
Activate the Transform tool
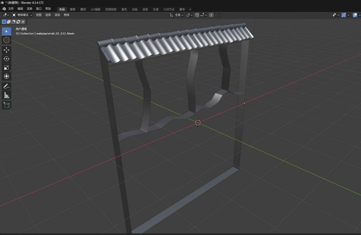point(7,76)
